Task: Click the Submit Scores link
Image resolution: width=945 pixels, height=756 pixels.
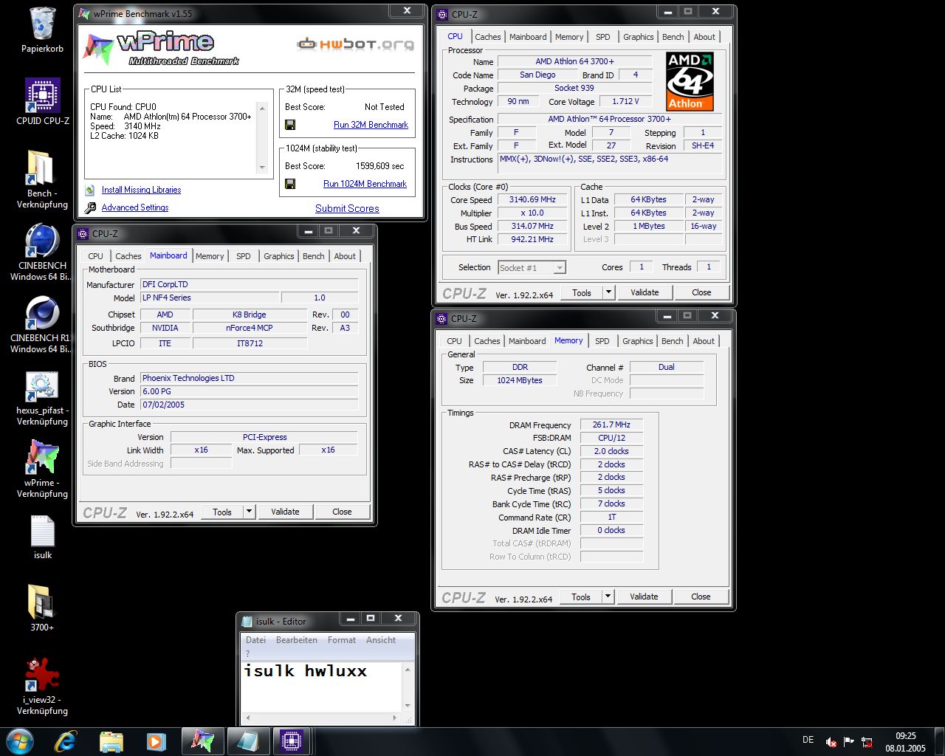Action: 347,208
